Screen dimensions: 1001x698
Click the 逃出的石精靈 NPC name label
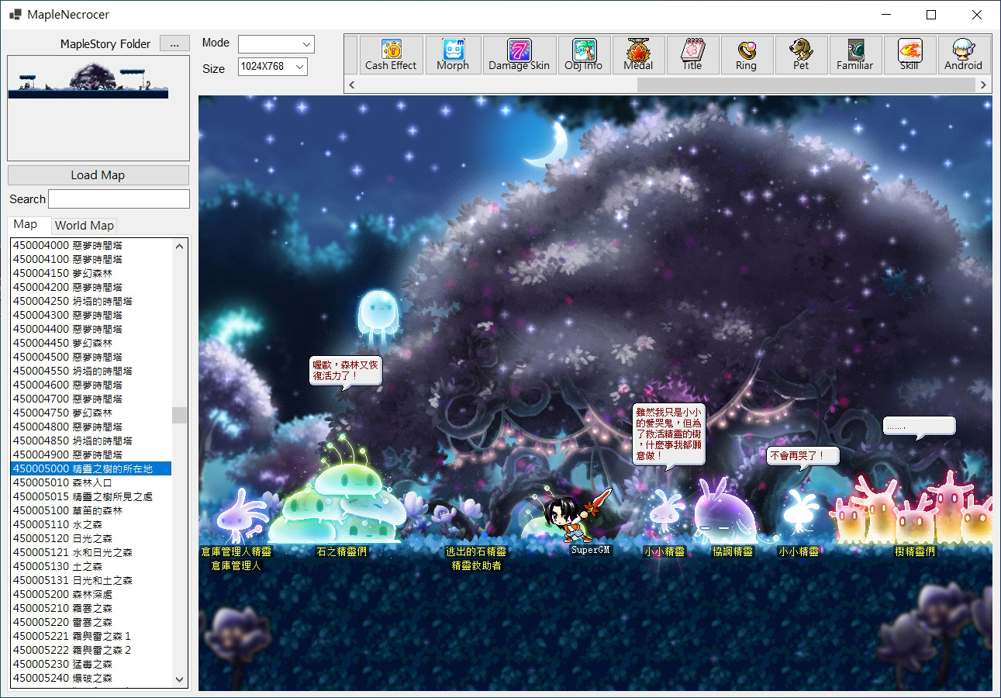pos(476,551)
